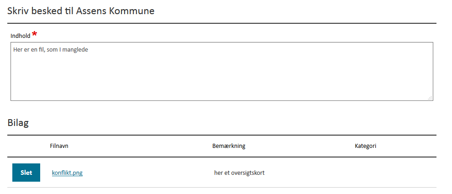Click the 'Skriv besked til Assens Kommune' heading
This screenshot has width=452, height=194.
81,11
